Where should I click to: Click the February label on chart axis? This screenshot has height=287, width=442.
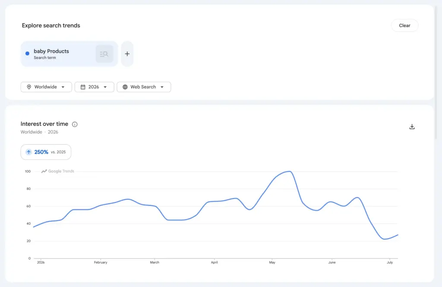coord(101,262)
